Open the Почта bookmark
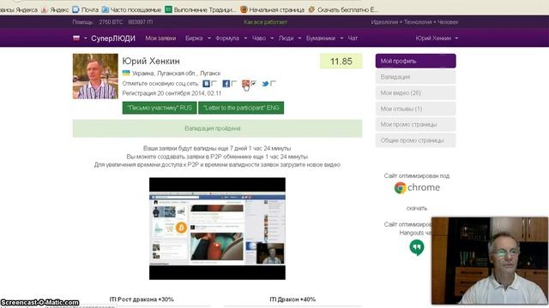The width and height of the screenshot is (549, 308). pos(86,9)
